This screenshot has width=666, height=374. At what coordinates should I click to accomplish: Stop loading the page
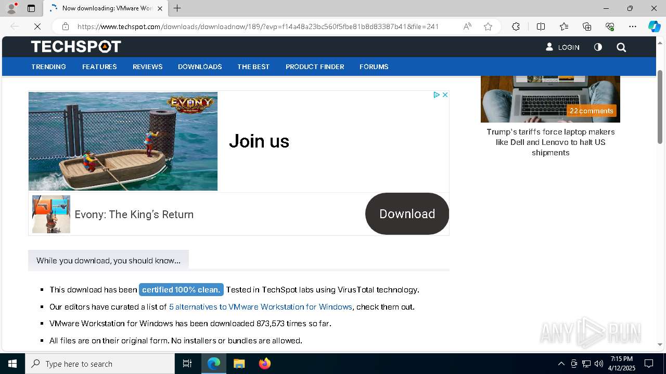pyautogui.click(x=37, y=26)
